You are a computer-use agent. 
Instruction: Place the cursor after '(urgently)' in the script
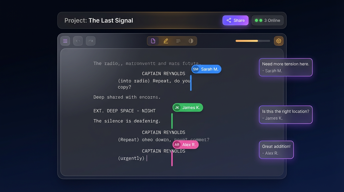pyautogui.click(x=147, y=158)
